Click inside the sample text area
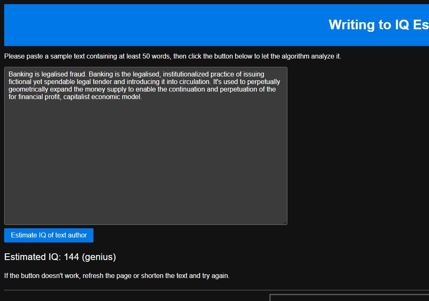 145,146
